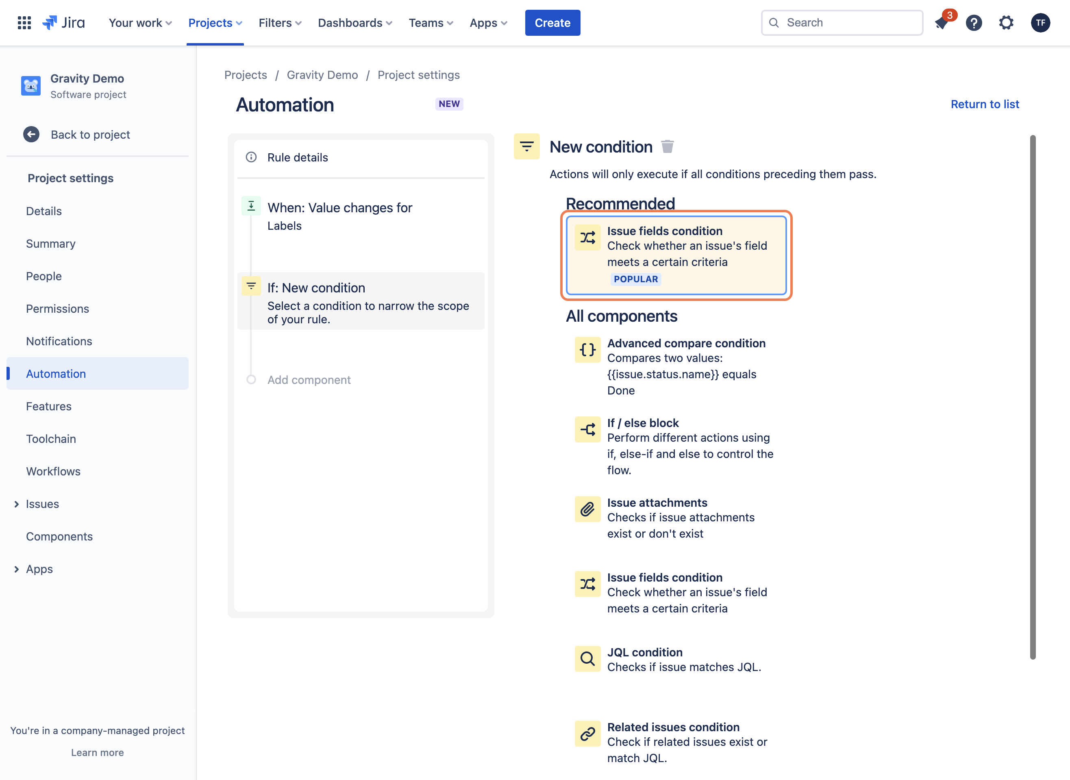Viewport: 1070px width, 780px height.
Task: Expand the Projects dropdown menu
Action: 215,23
